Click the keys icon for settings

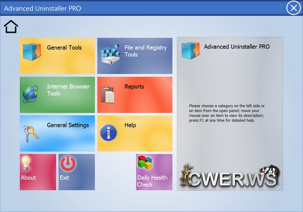(x=31, y=134)
